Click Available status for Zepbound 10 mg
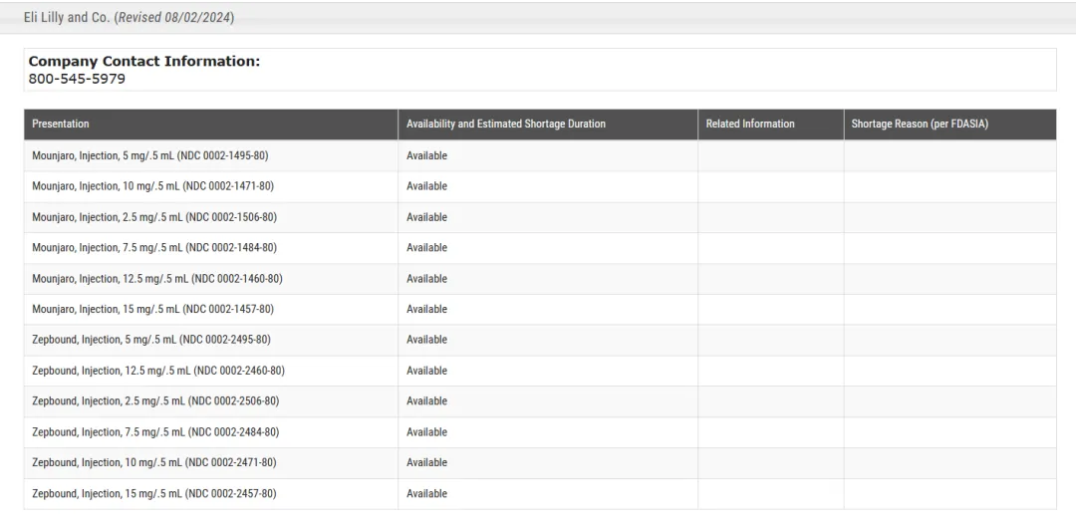The image size is (1076, 524). coord(426,463)
